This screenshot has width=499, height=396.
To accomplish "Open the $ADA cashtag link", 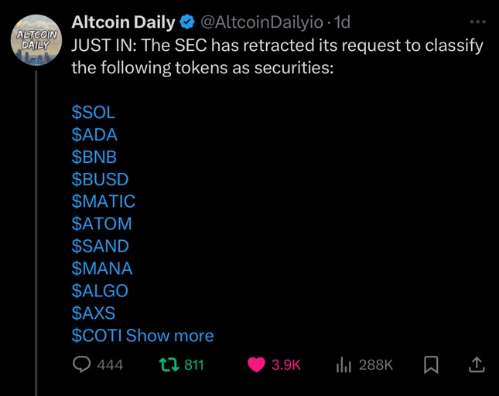I will (94, 134).
